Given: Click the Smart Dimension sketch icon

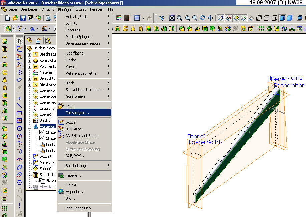Looking at the screenshot, I should pyautogui.click(x=19, y=80).
